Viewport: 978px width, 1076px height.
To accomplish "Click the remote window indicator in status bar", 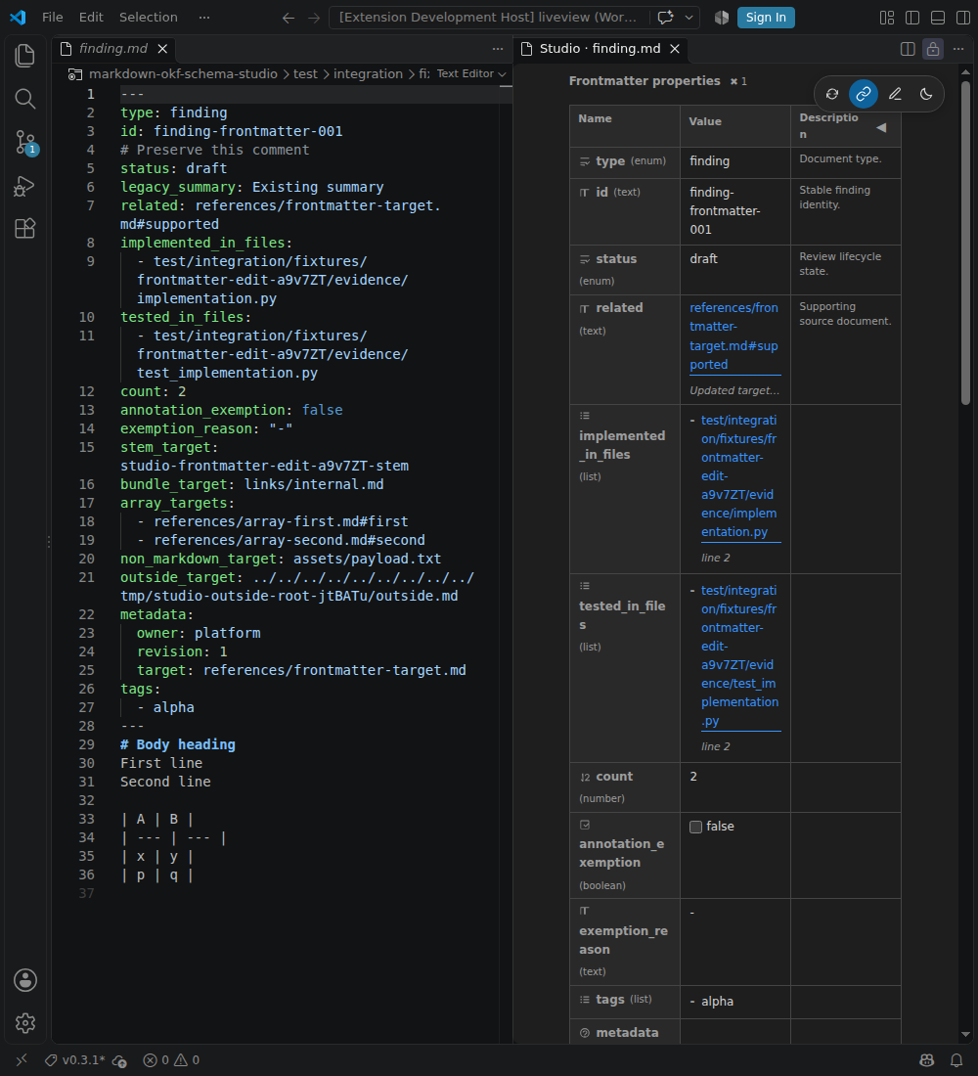I will [22, 1060].
